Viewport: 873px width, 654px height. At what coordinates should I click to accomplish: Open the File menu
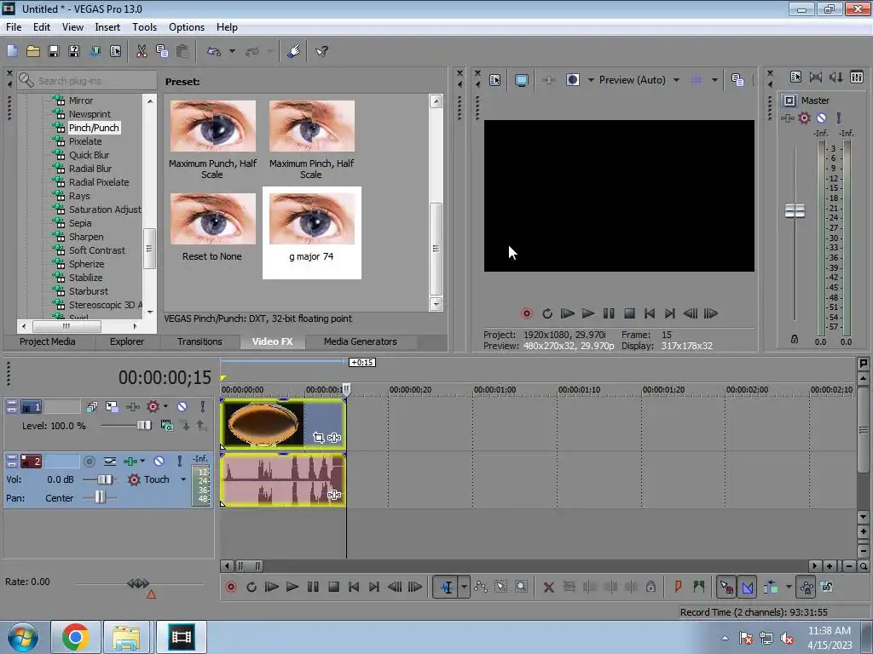pyautogui.click(x=14, y=26)
